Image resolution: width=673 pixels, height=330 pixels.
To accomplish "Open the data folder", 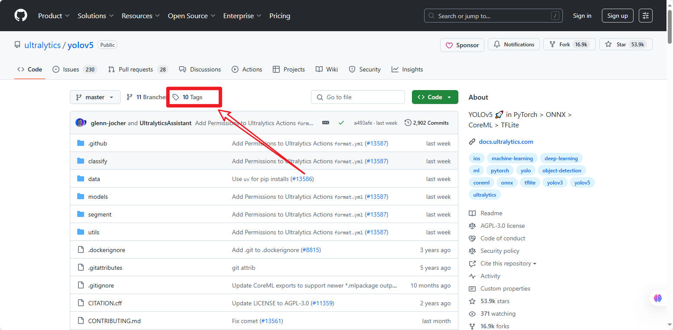I will point(94,179).
